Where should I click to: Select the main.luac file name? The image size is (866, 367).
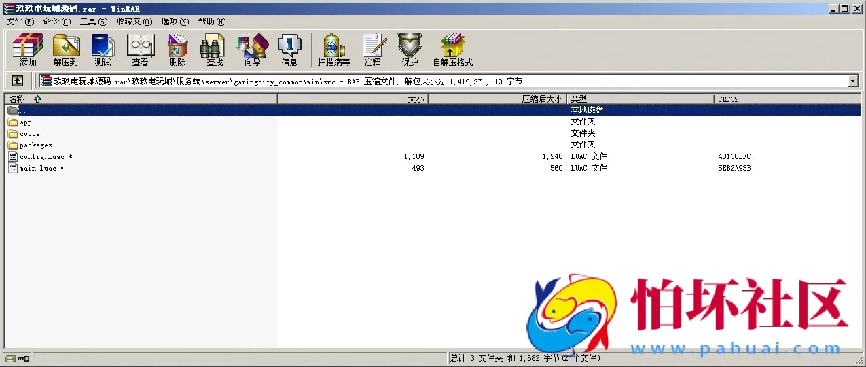(x=41, y=169)
